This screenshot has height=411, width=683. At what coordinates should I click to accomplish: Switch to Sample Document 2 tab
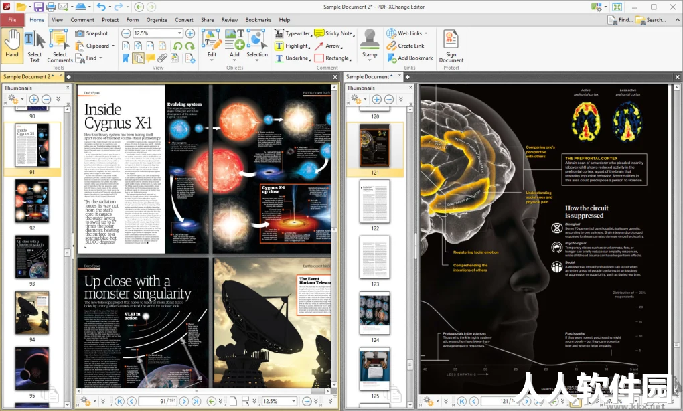(28, 76)
